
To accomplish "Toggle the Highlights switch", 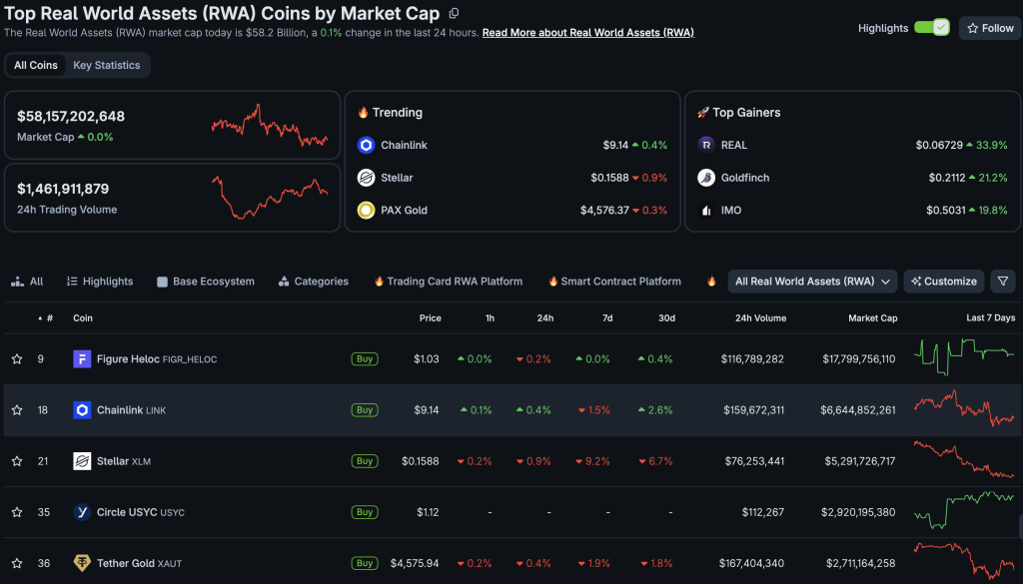I will pos(932,27).
